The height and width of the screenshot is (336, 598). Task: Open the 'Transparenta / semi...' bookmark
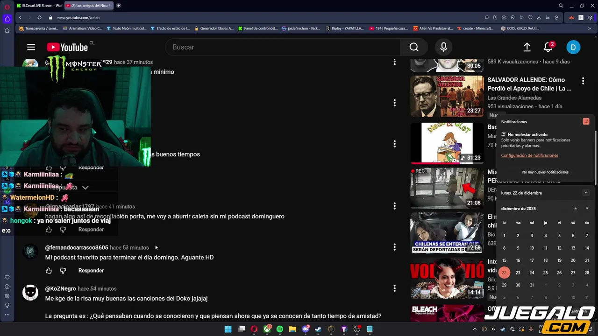(x=38, y=28)
